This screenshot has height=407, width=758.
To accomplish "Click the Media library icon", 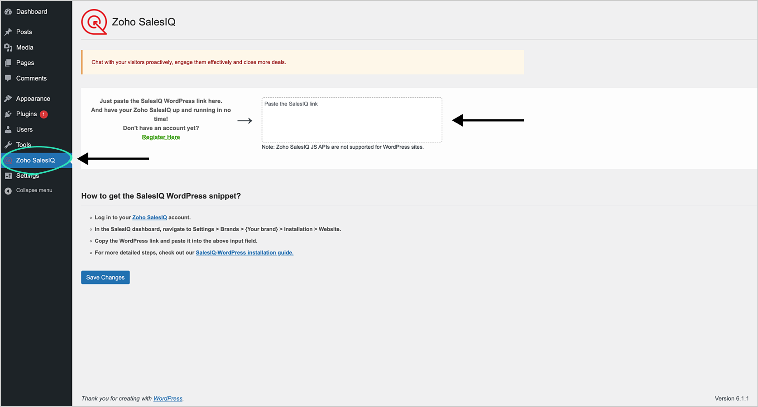I will (8, 47).
